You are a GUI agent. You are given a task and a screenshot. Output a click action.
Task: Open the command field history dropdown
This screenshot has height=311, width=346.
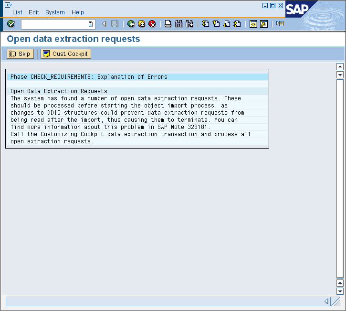[91, 24]
